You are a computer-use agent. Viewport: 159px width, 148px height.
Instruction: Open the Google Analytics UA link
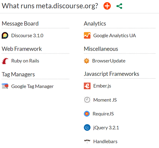(x=115, y=36)
